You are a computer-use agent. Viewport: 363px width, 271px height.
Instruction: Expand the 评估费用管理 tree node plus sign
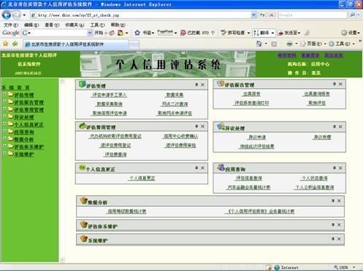click(x=4, y=109)
